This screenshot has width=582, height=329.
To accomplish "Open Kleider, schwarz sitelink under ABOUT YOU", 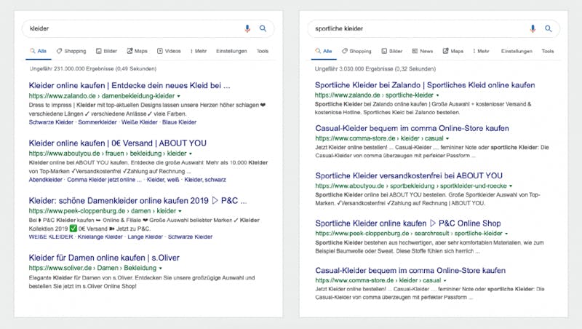I will (205, 180).
